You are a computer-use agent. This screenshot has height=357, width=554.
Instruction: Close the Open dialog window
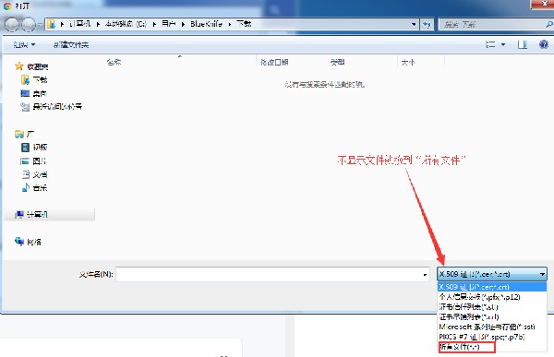(544, 4)
